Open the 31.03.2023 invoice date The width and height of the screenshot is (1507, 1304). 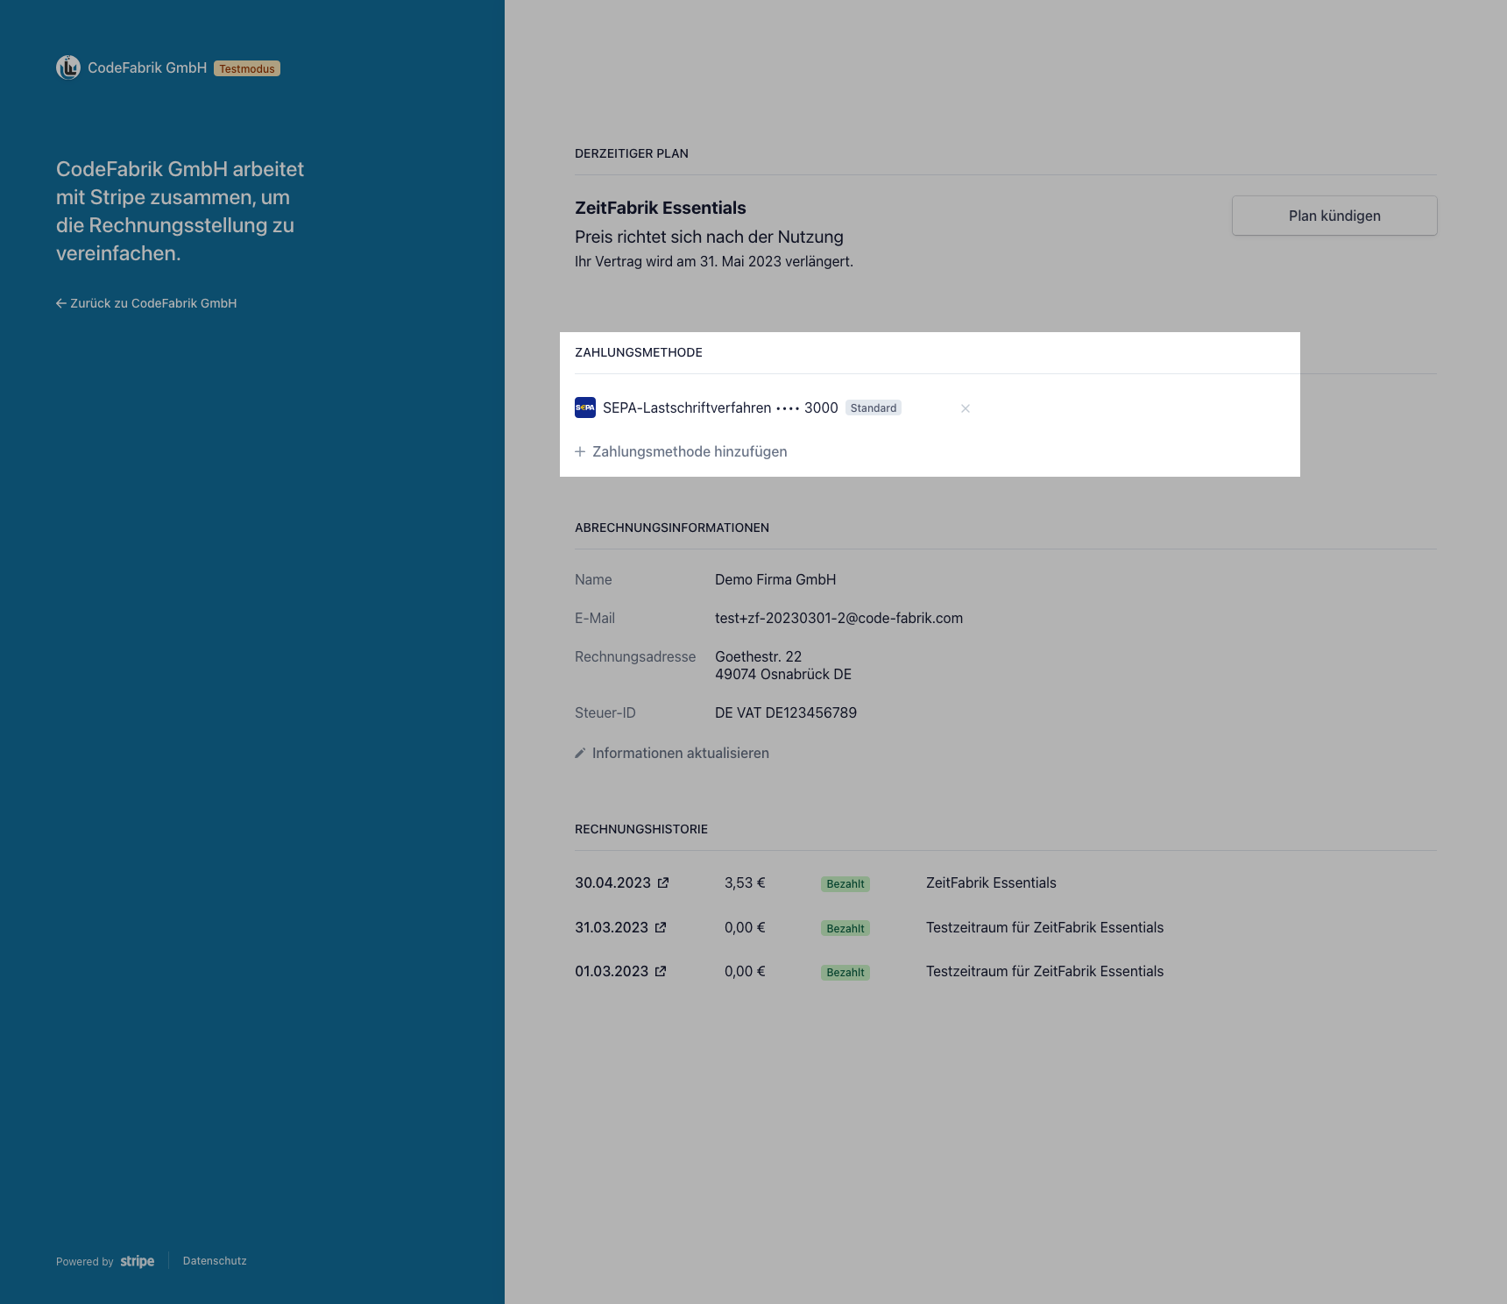coord(612,927)
